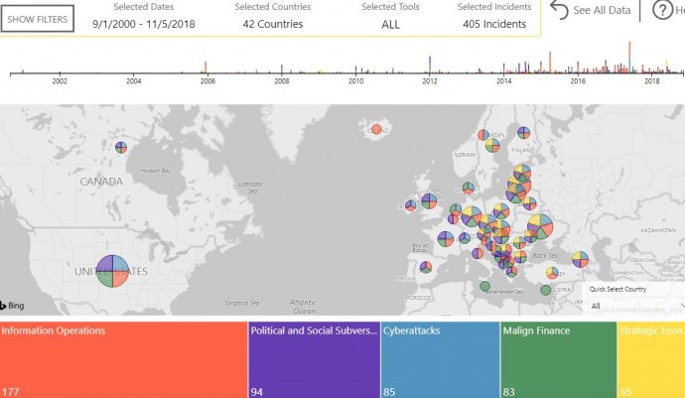The width and height of the screenshot is (685, 398).
Task: Select the United States pie chart marker
Action: (x=112, y=270)
